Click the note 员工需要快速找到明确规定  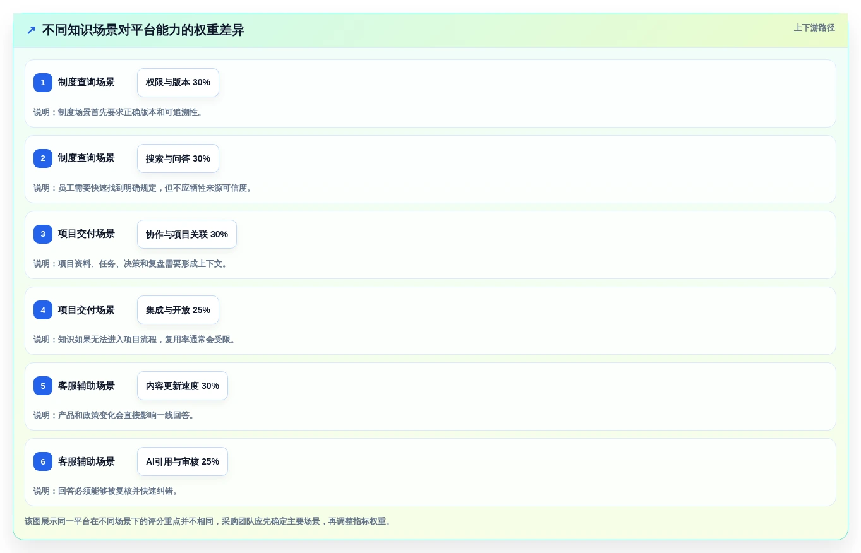click(x=143, y=188)
